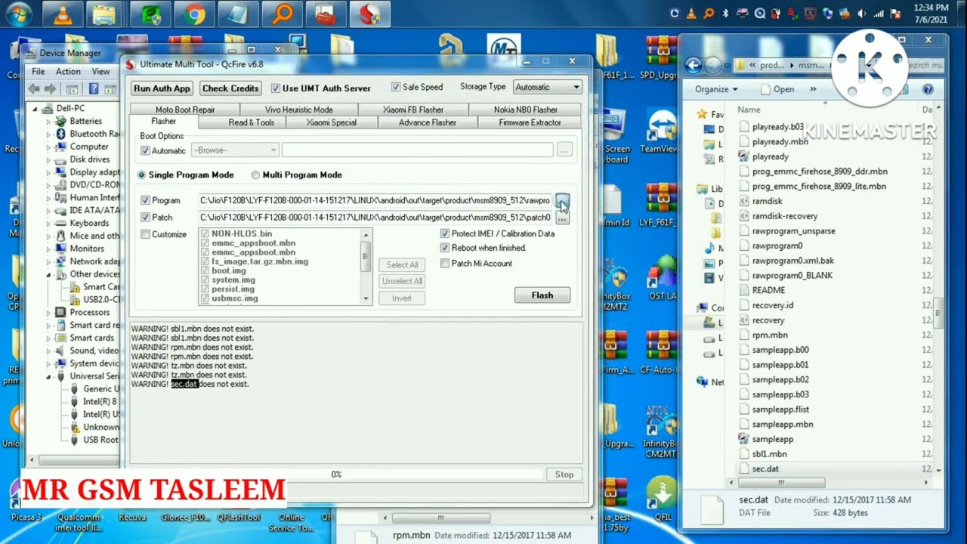Collapse the Dell-PC tree node
Viewport: 967px width, 544px height.
(36, 109)
